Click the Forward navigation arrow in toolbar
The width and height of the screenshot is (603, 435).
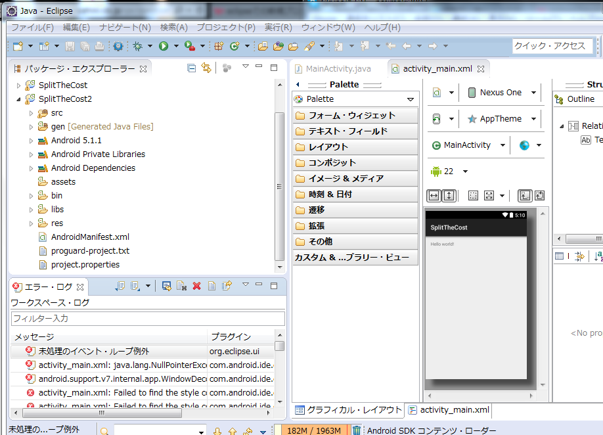click(433, 46)
